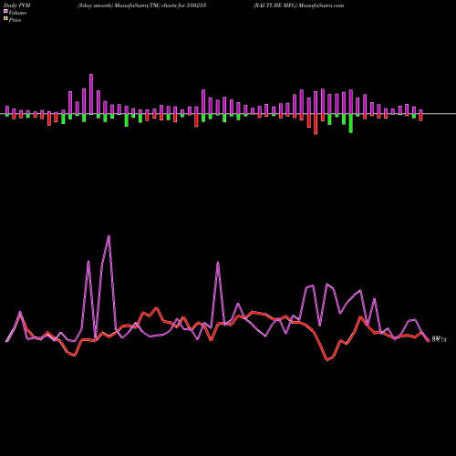Click the tallest magenta volume bar
This screenshot has height=456, width=456.
(91, 94)
